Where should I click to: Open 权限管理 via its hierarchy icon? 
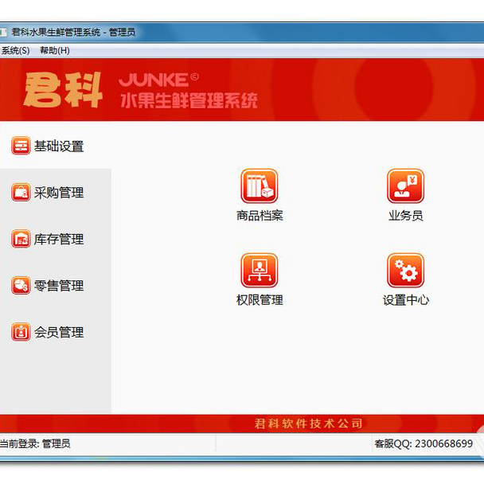[259, 271]
